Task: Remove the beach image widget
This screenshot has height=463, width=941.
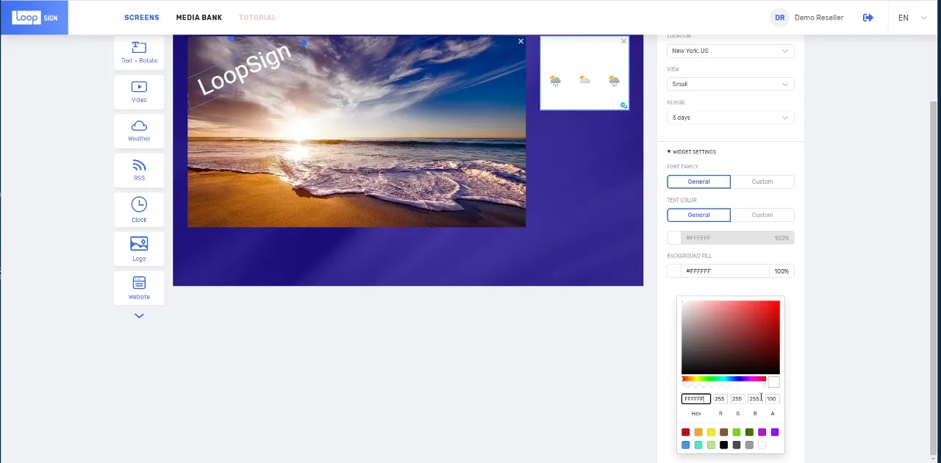Action: click(x=520, y=41)
